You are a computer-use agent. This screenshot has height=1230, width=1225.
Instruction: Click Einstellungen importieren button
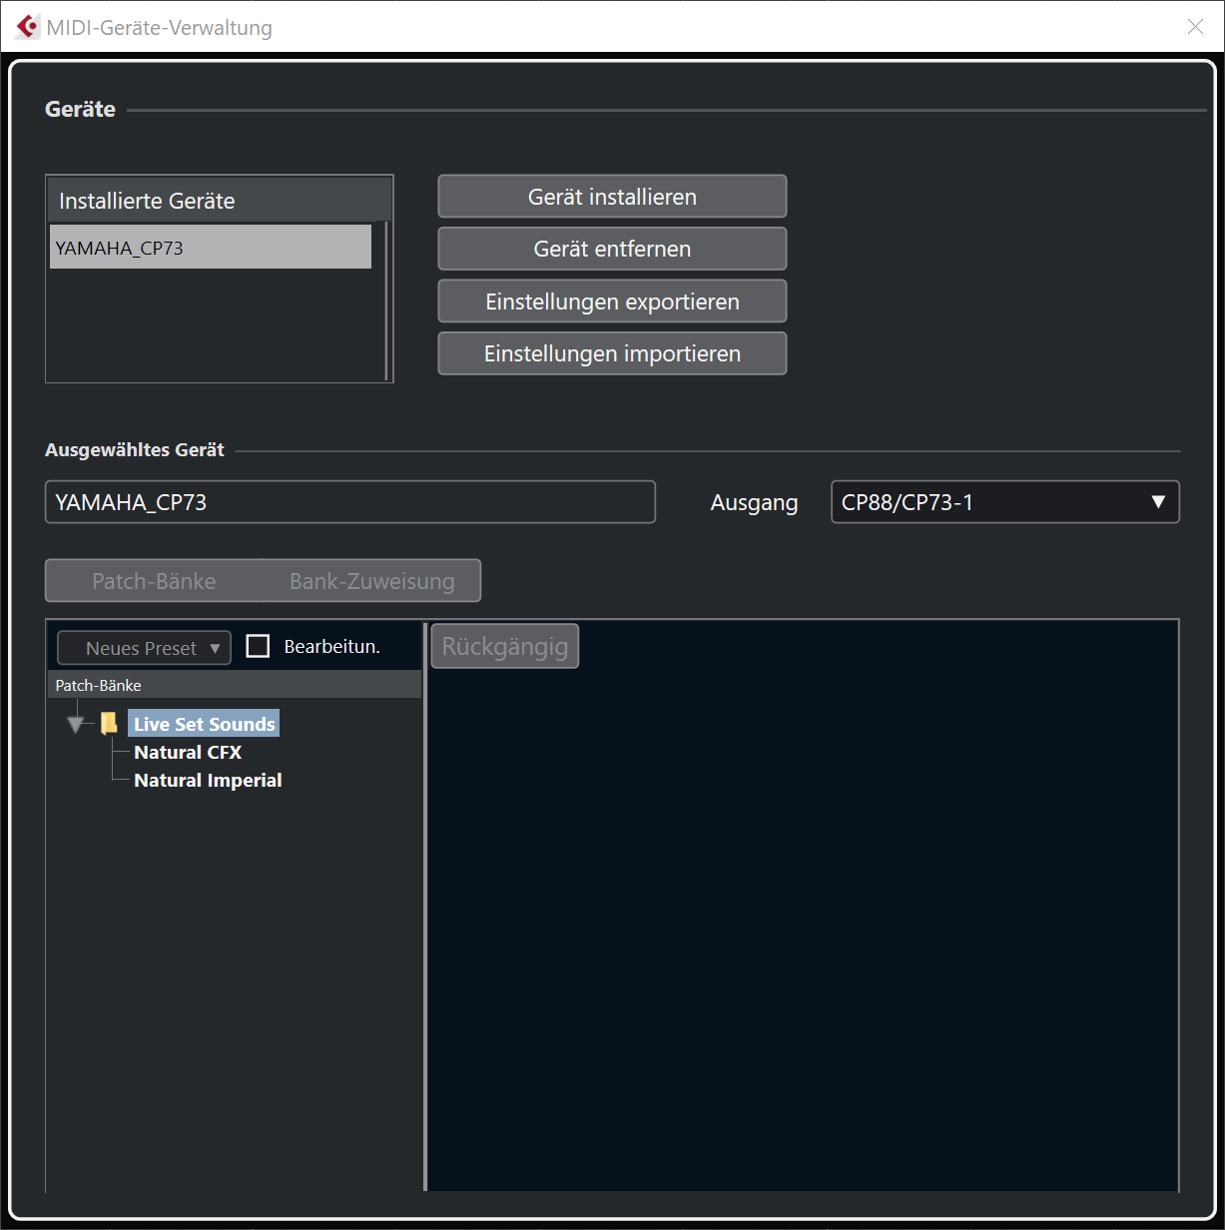(612, 353)
